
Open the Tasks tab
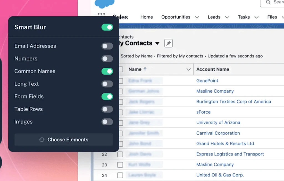coord(244,17)
